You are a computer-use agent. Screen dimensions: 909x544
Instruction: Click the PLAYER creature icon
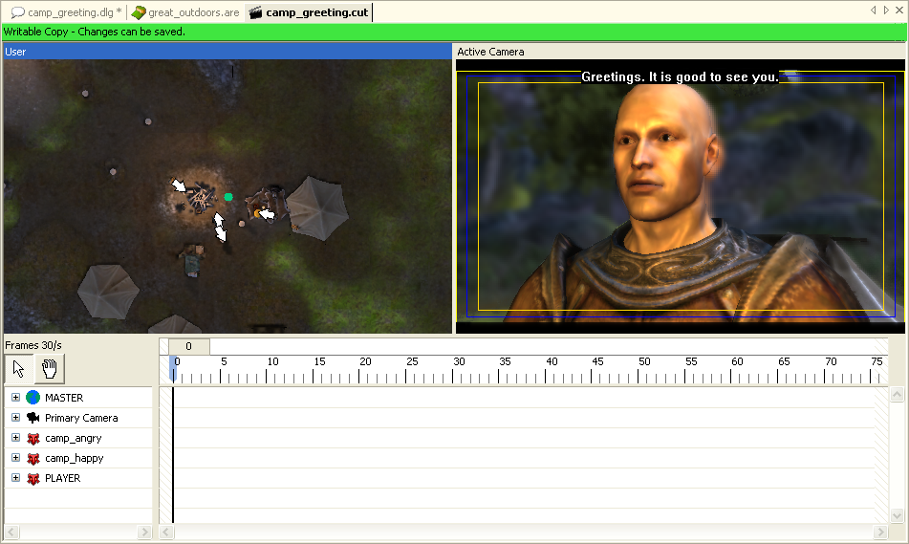point(33,478)
